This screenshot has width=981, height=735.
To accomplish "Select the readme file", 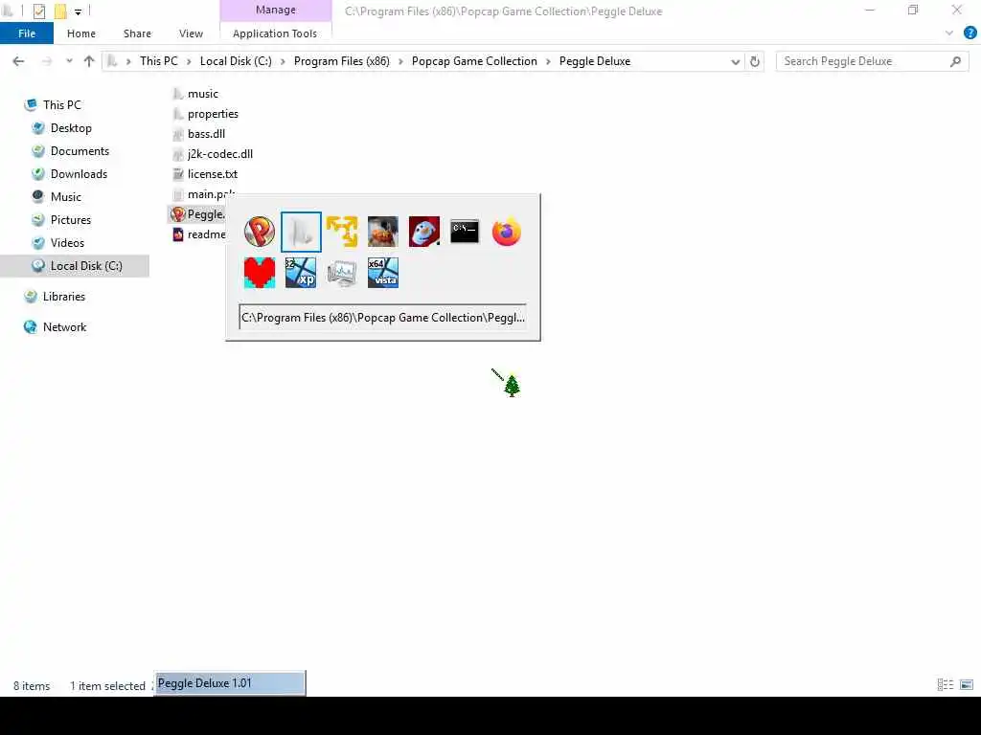I will (x=198, y=234).
